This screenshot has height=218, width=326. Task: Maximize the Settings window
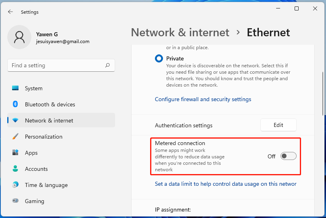click(297, 8)
